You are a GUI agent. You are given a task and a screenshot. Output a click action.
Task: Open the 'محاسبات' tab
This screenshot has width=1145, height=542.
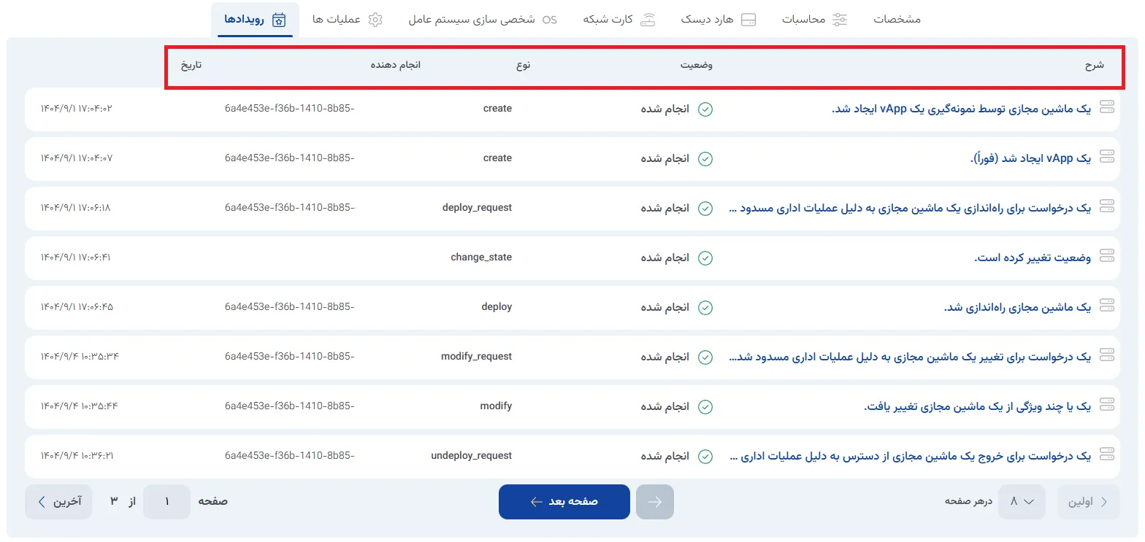[815, 20]
